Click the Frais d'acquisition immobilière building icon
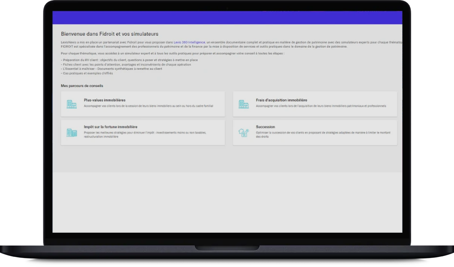Image resolution: width=454 pixels, height=267 pixels. click(244, 104)
